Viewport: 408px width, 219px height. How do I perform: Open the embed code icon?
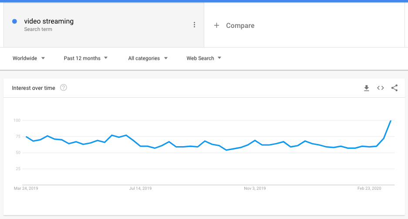[381, 88]
